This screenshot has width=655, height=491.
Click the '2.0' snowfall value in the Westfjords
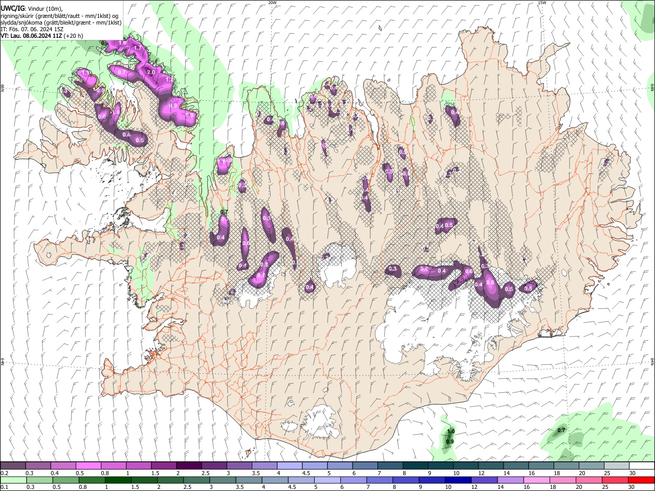click(151, 73)
